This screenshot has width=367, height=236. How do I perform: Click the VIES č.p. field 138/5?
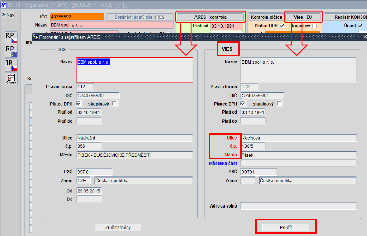click(x=253, y=146)
